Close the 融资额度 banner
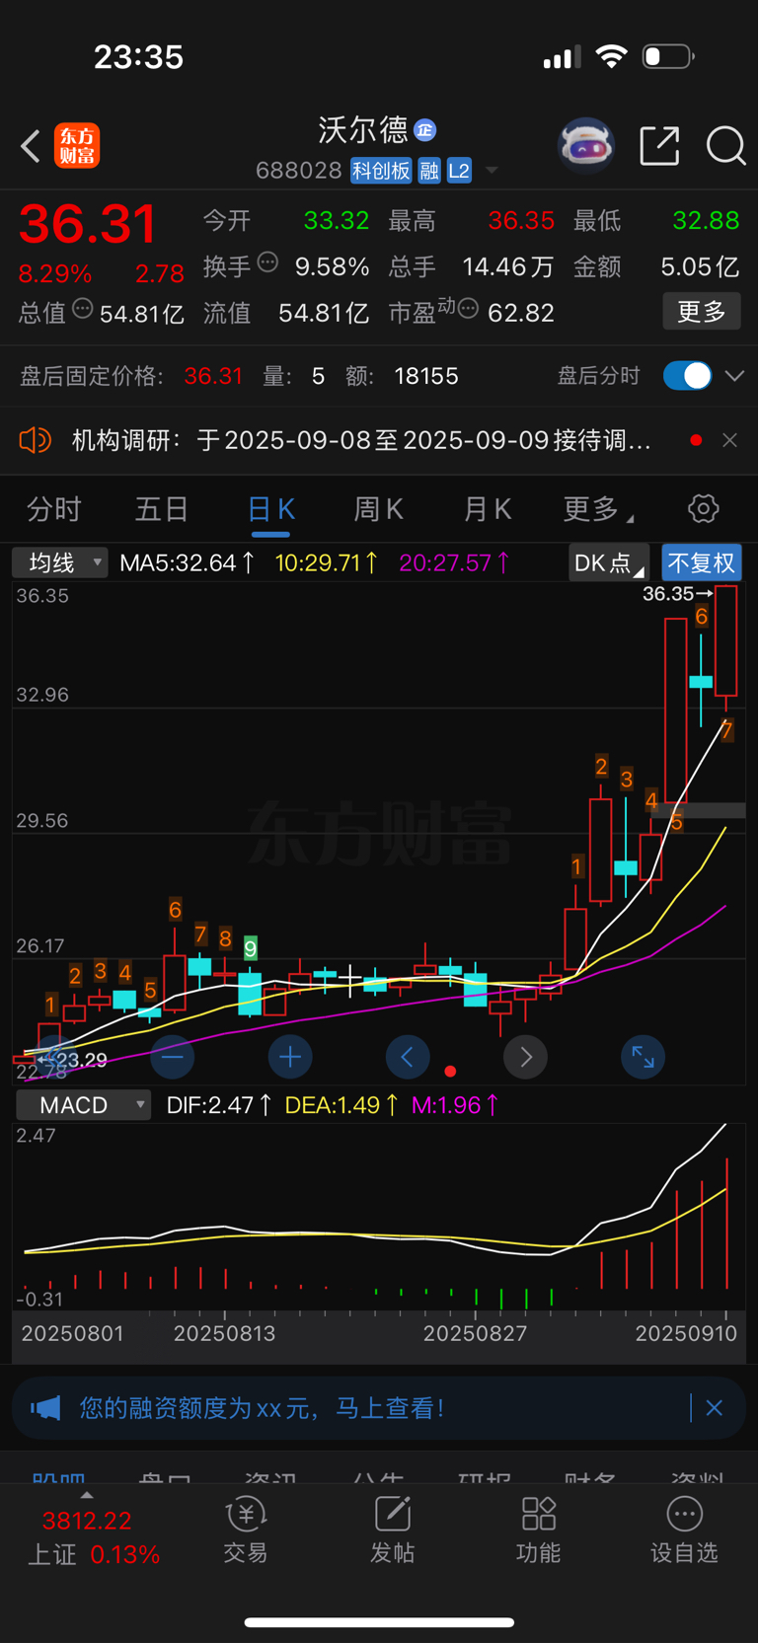 coord(715,1407)
